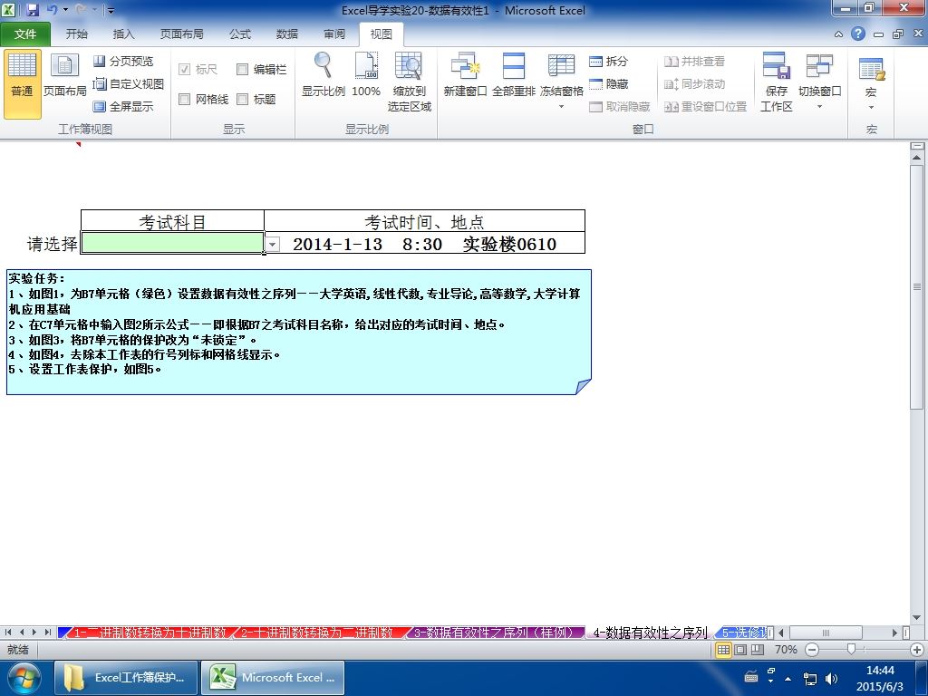Switch to Normal (普通) workbook view
This screenshot has height=696, width=928.
pos(23,84)
